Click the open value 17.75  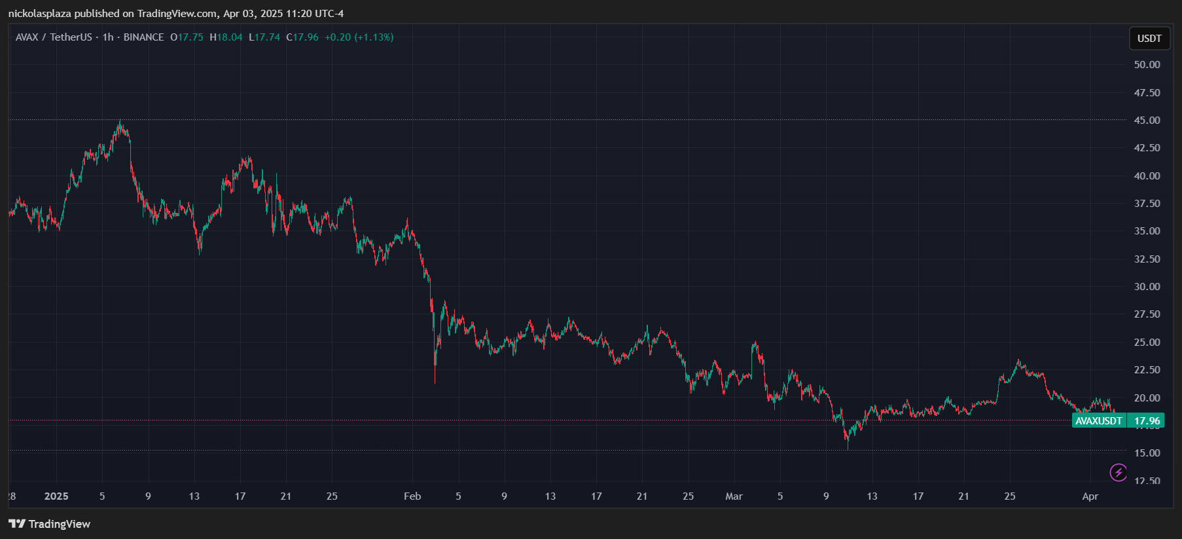pos(190,37)
